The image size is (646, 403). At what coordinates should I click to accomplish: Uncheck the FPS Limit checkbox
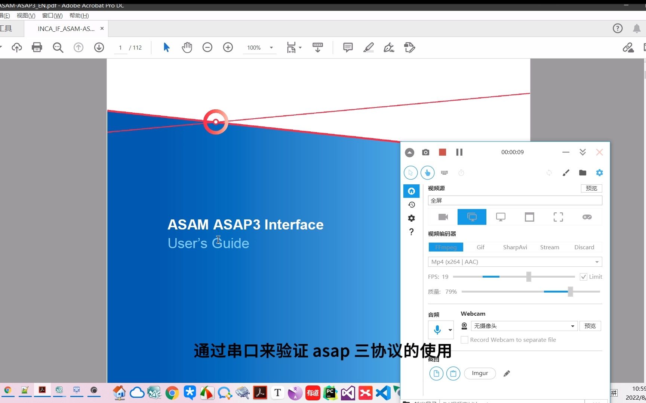(584, 277)
